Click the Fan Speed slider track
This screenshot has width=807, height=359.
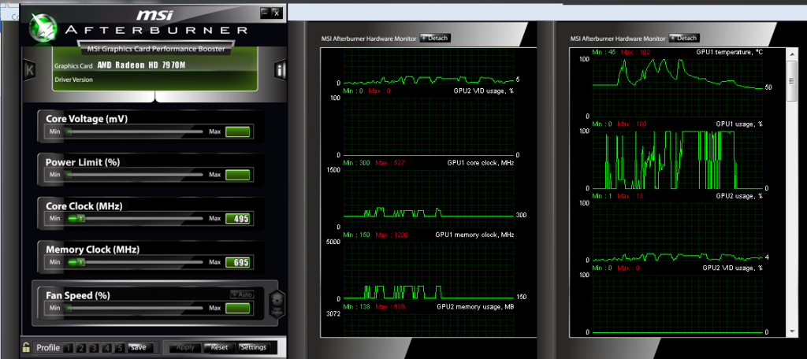point(136,309)
